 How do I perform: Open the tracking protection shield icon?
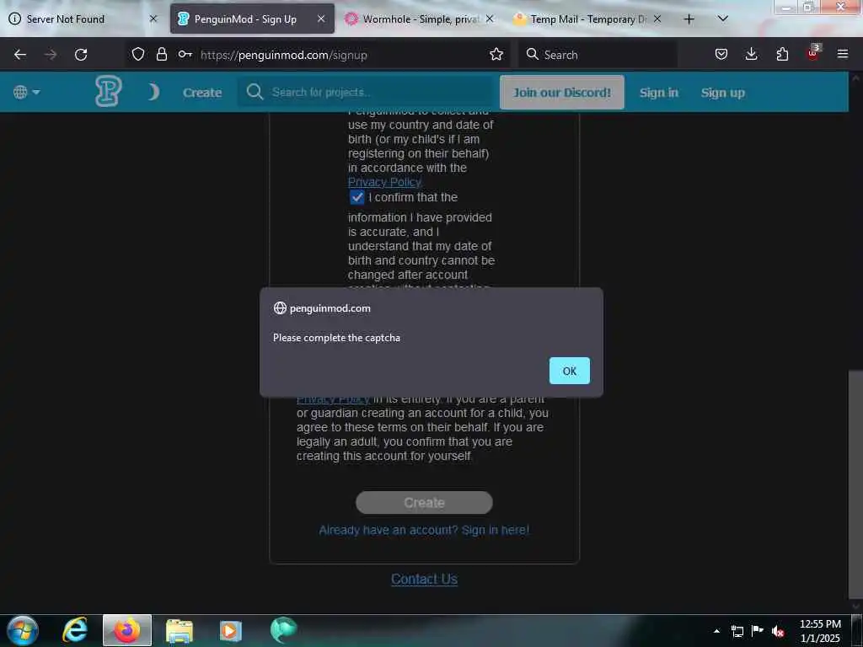[x=138, y=55]
